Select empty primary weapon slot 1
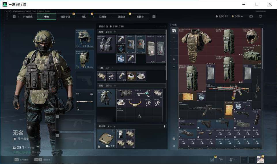 click(x=75, y=122)
